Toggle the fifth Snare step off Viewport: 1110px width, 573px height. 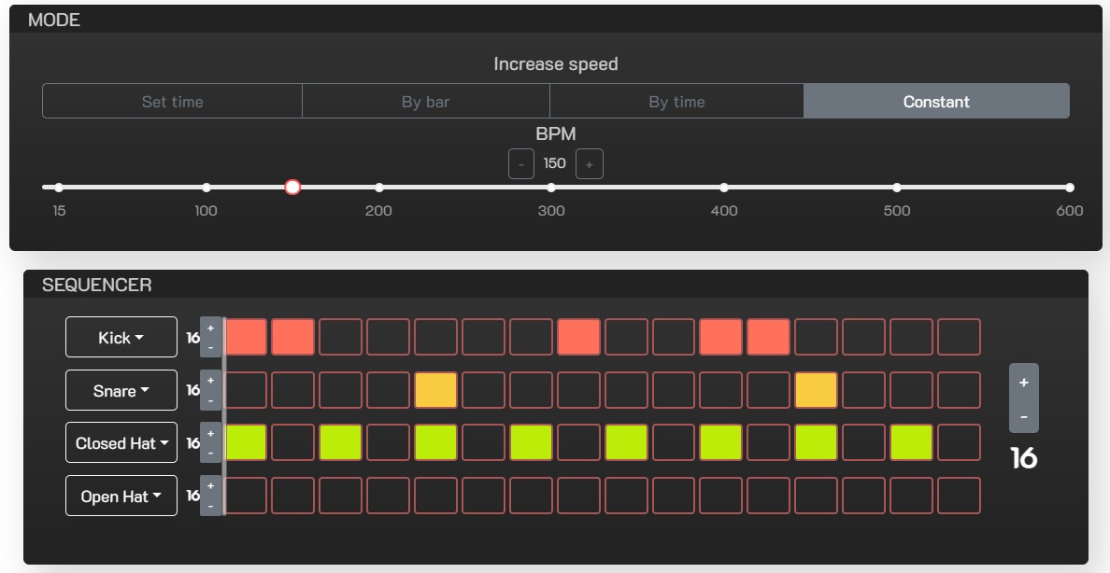coord(435,389)
